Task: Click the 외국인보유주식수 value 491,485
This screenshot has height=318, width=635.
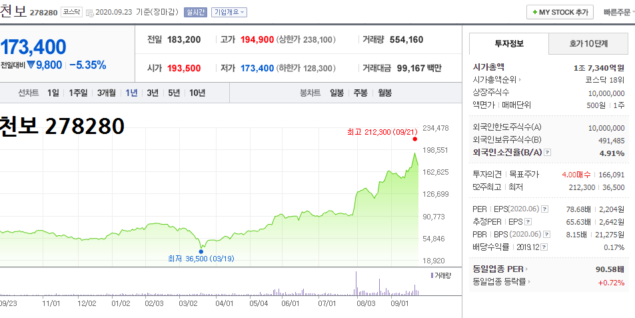Action: click(x=612, y=140)
